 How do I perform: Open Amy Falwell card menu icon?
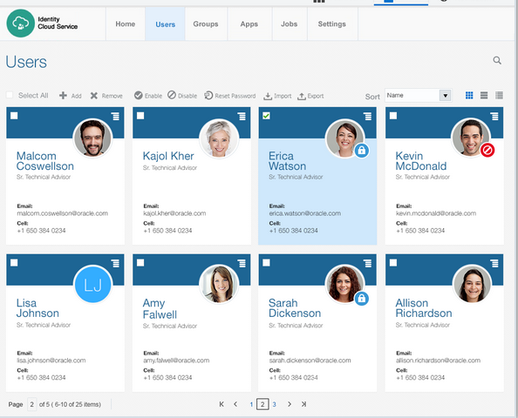pyautogui.click(x=242, y=263)
